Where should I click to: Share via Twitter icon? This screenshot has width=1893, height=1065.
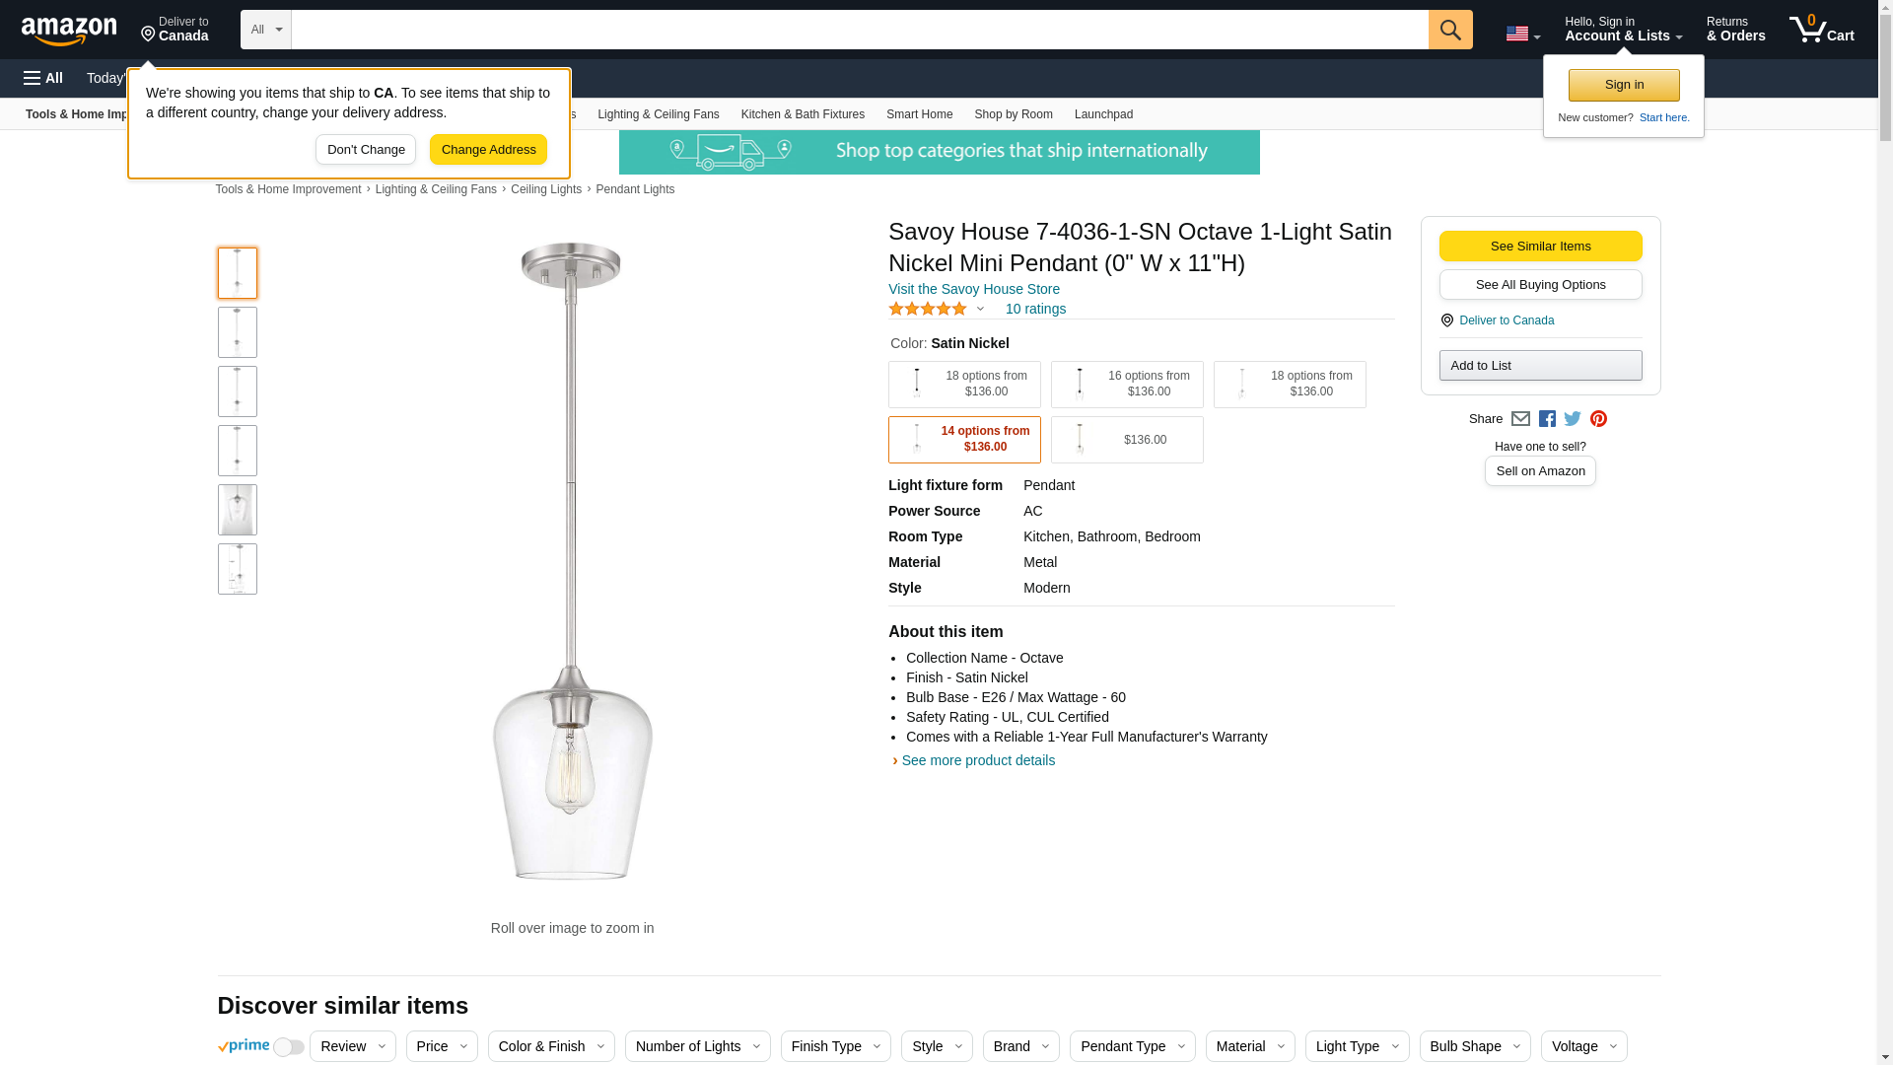coord(1573,419)
